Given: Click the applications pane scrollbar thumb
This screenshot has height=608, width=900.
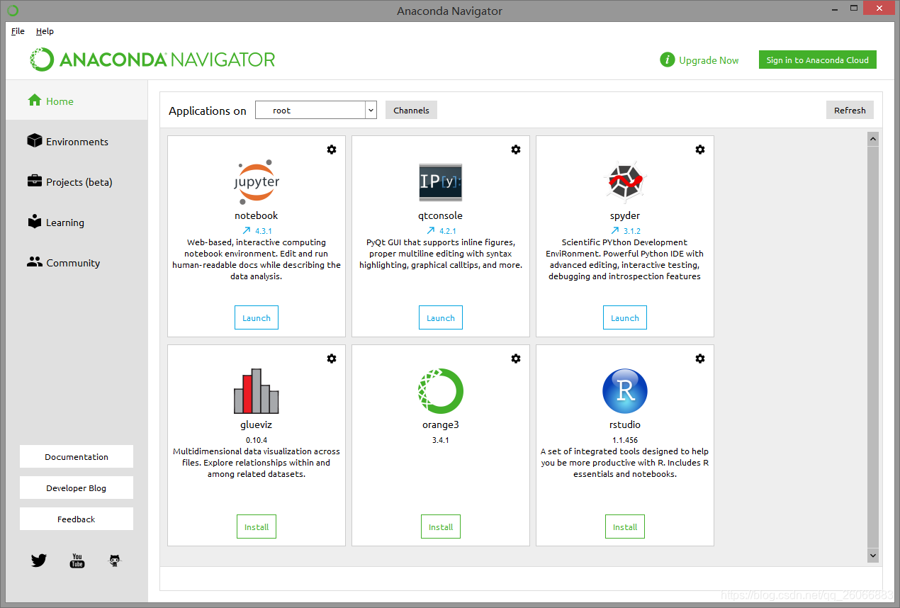Looking at the screenshot, I should click(873, 347).
